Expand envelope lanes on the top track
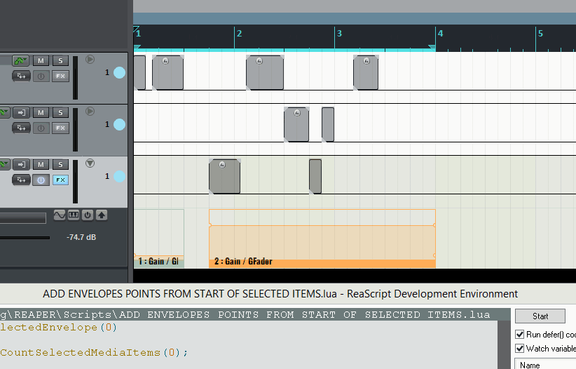The width and height of the screenshot is (576, 369). click(90, 59)
